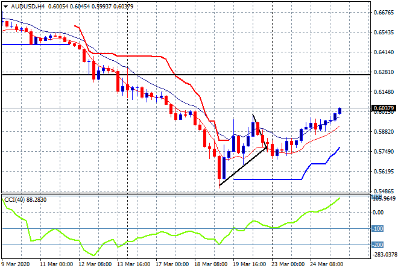Click the last blue candle at 0.60379
Image resolution: width=398 pixels, height=271 pixels.
point(340,111)
